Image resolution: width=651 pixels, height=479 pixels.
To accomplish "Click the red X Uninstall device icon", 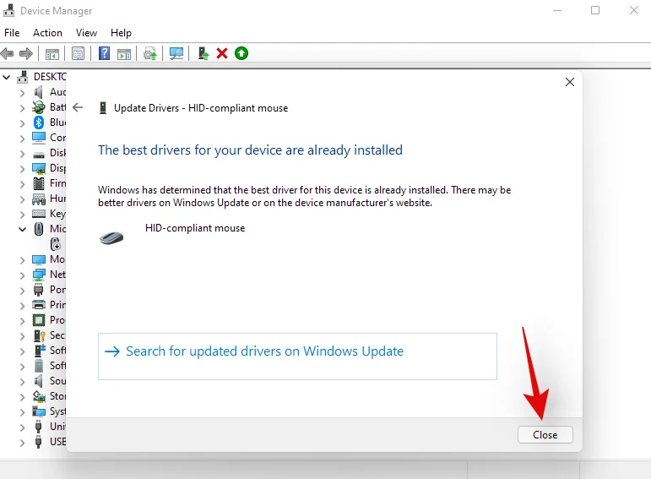I will 222,53.
